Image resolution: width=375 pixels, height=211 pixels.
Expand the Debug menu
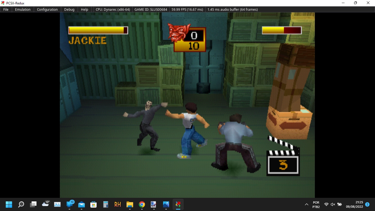(69, 9)
